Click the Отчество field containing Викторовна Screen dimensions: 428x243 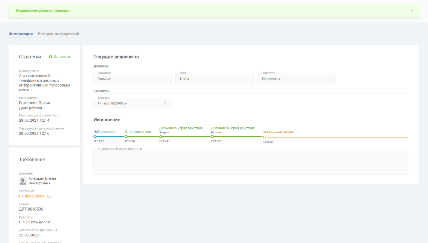[x=296, y=79]
